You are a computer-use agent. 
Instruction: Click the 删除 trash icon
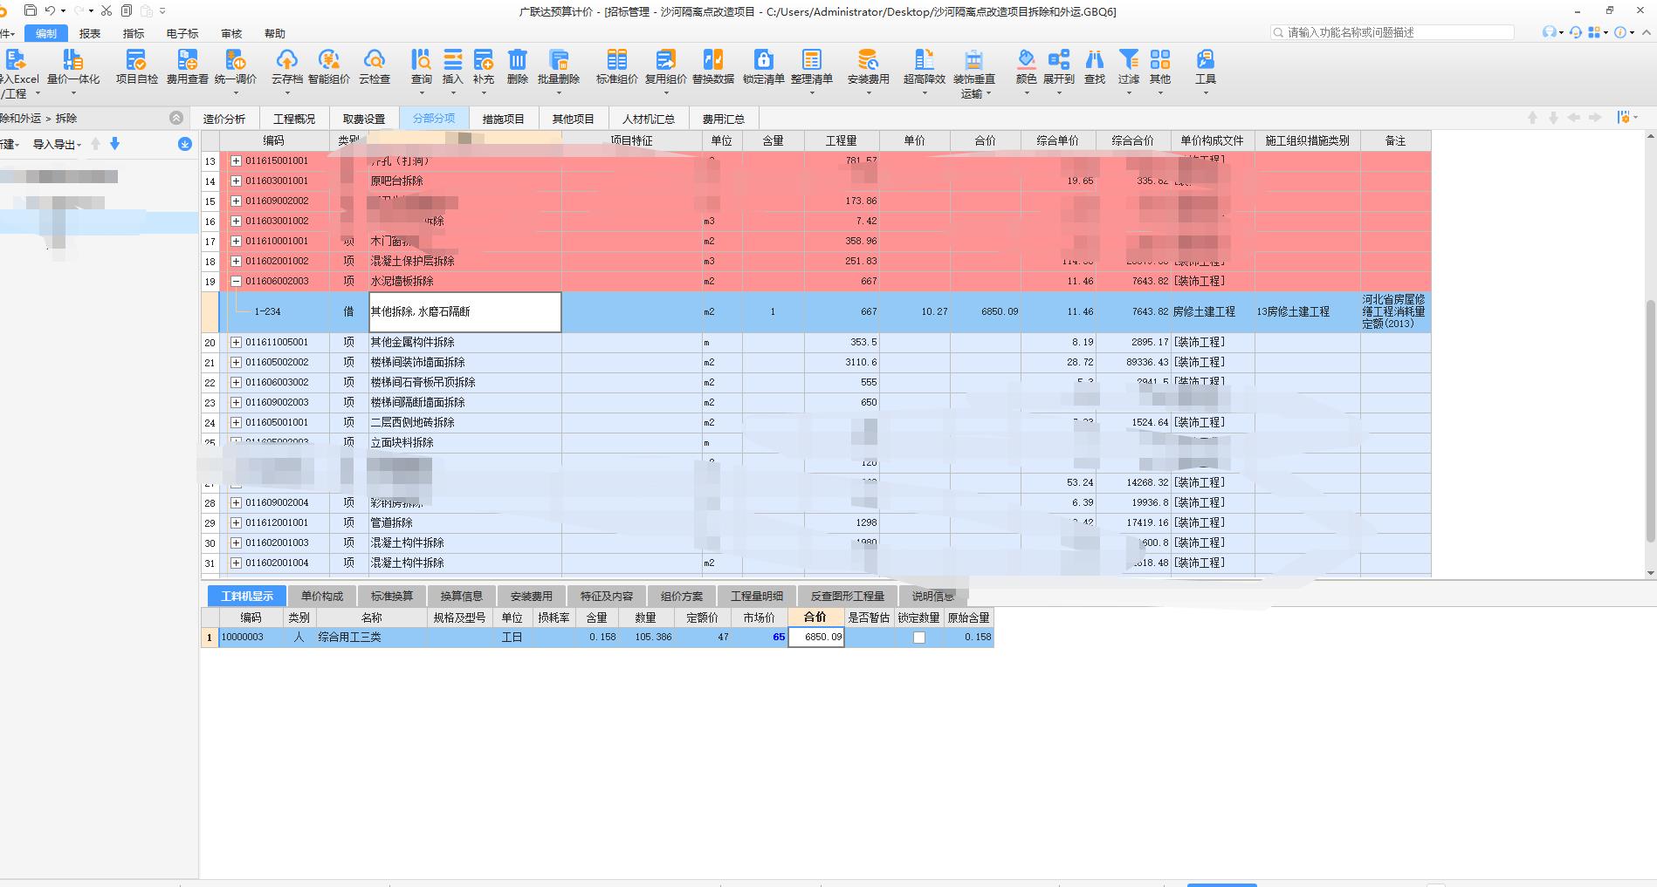(x=518, y=60)
